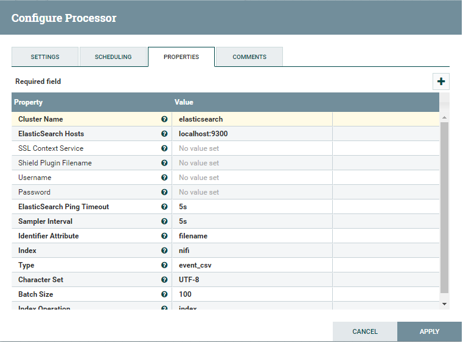Edit the Character Set value UTF-8
This screenshot has height=343, width=463.
(251, 280)
